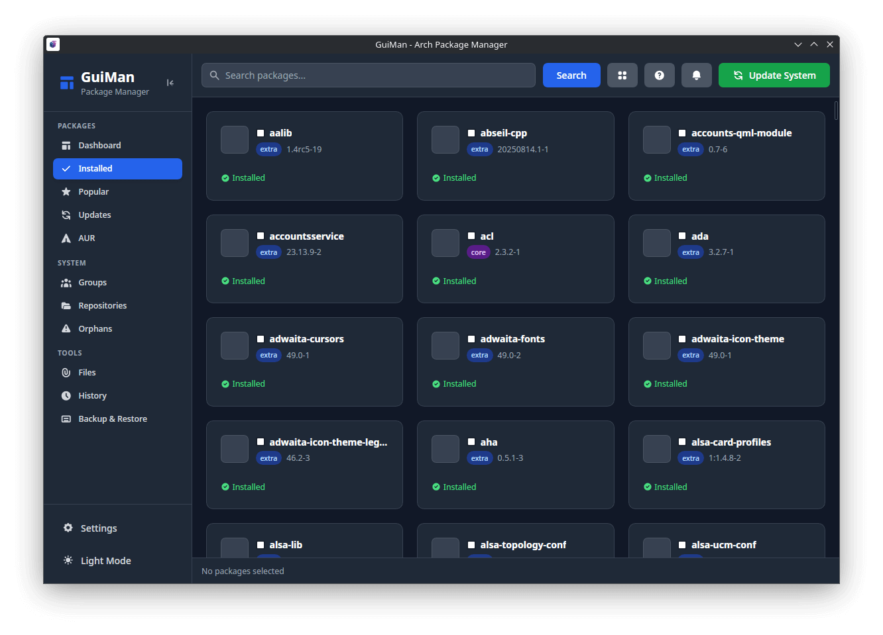The width and height of the screenshot is (883, 635).
Task: Open the Dashboard page
Action: [x=99, y=146]
